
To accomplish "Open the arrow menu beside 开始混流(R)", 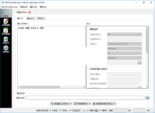I will 90,104.
